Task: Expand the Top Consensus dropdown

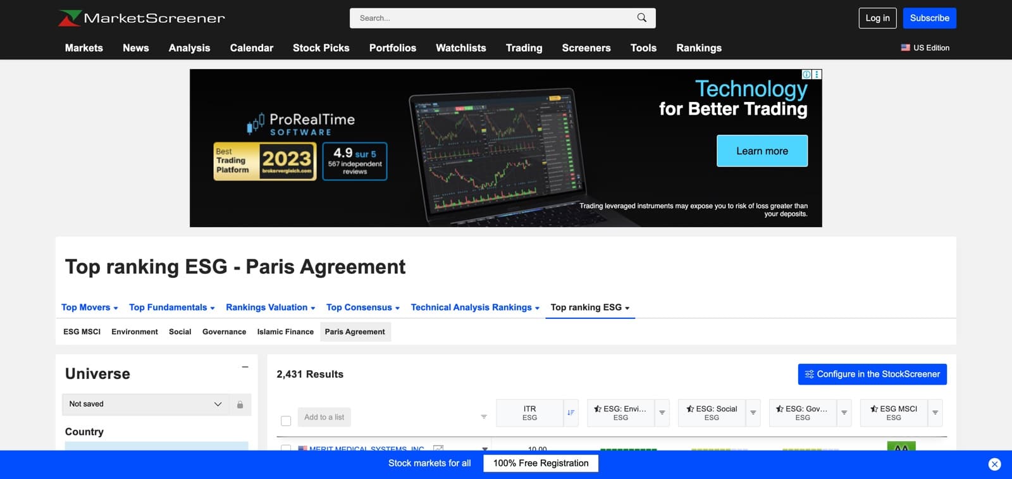Action: coord(363,308)
